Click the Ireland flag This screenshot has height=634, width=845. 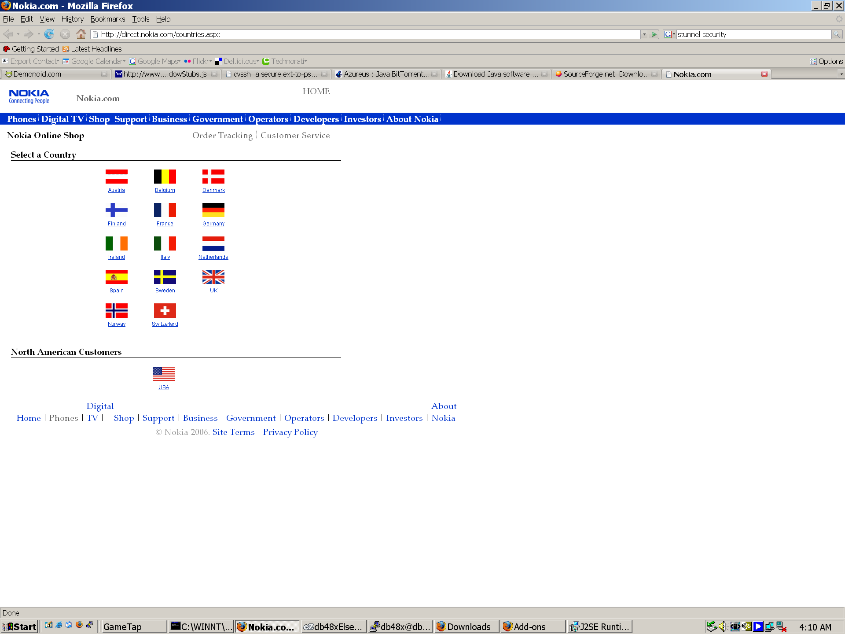pyautogui.click(x=117, y=243)
